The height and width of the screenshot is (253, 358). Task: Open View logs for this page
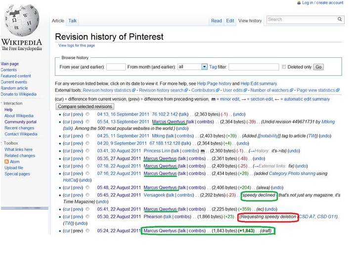[77, 45]
